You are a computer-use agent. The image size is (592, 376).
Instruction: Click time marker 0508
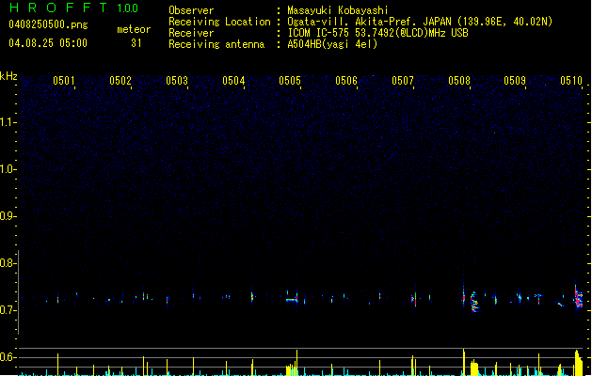(x=459, y=80)
